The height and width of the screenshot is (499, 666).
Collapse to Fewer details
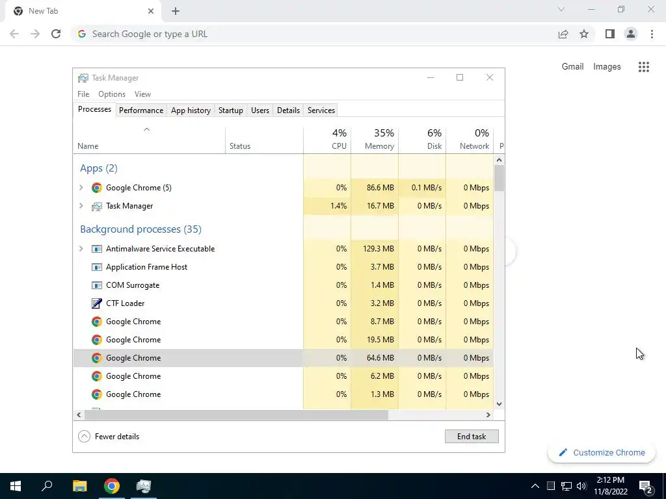[x=109, y=436]
